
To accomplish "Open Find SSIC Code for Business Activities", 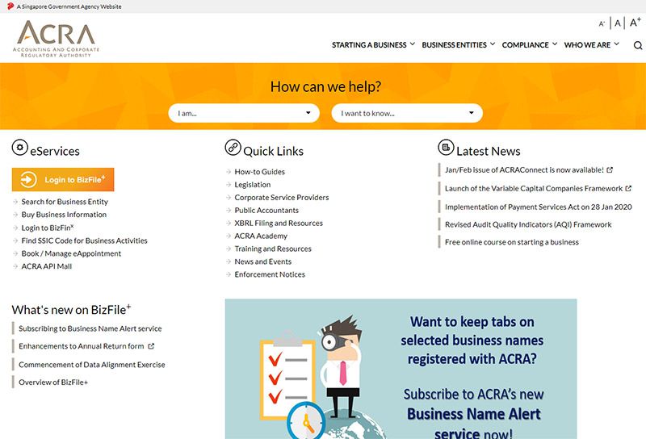I will 85,240.
